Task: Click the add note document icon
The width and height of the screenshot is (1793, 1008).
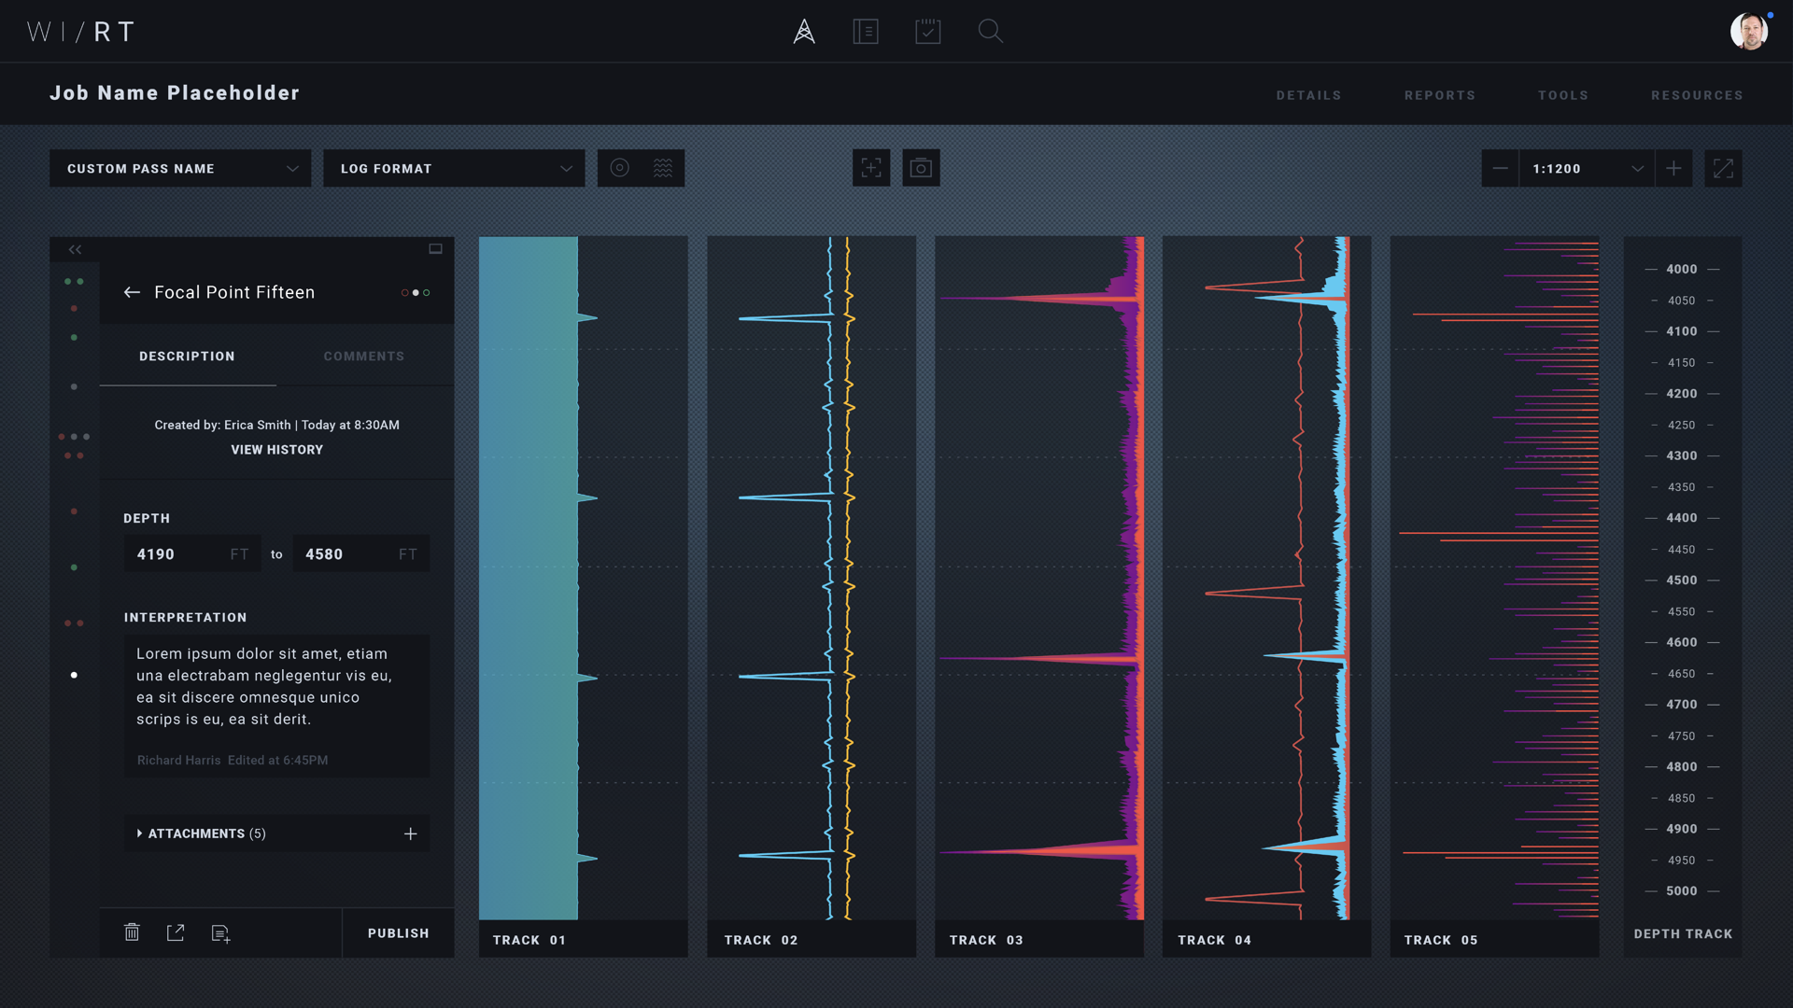Action: point(220,933)
